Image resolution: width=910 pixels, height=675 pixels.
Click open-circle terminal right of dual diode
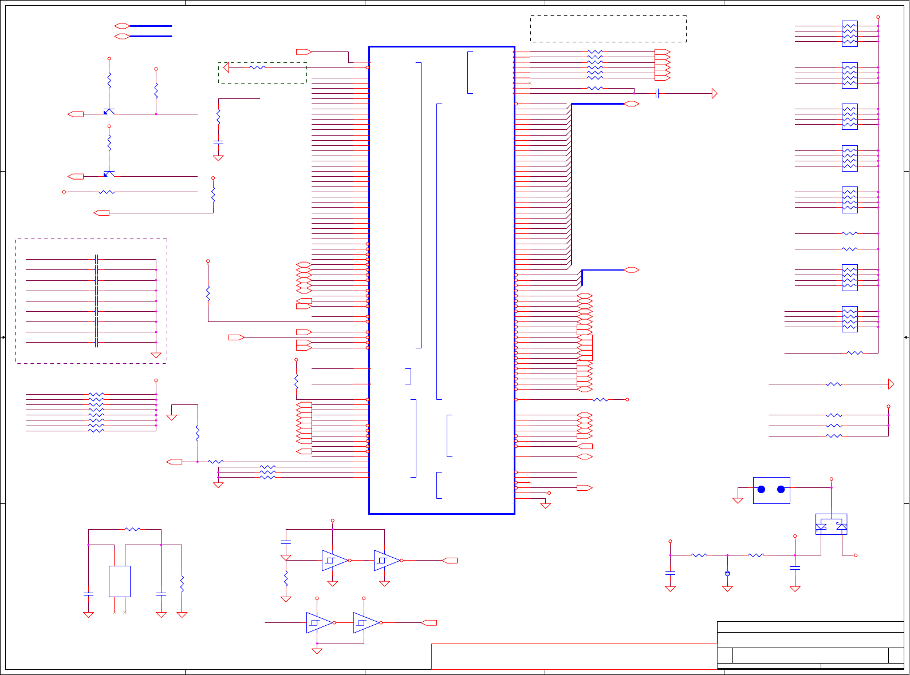856,555
